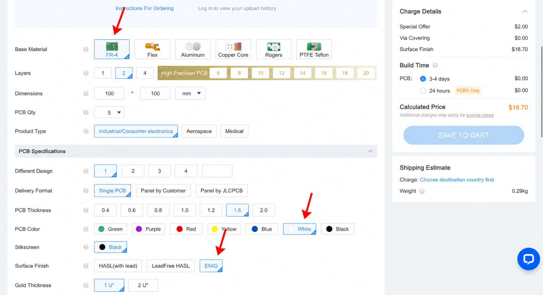Collapse the Charge Details panel
The height and width of the screenshot is (295, 543).
525,11
